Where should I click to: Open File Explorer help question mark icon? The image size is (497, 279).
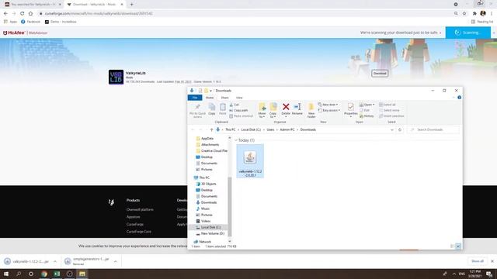459,98
